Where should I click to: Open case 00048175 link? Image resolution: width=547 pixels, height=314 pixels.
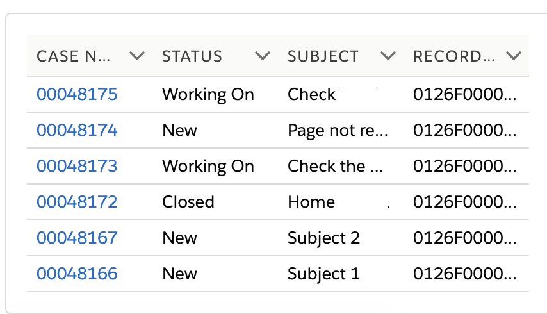click(x=77, y=95)
